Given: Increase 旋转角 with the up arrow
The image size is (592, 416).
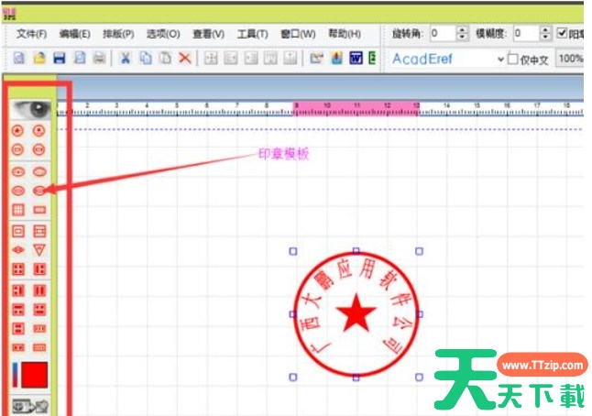Looking at the screenshot, I should click(x=462, y=30).
